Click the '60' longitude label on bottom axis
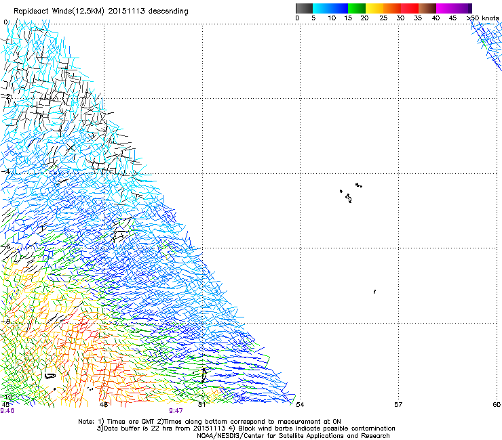 (x=497, y=405)
